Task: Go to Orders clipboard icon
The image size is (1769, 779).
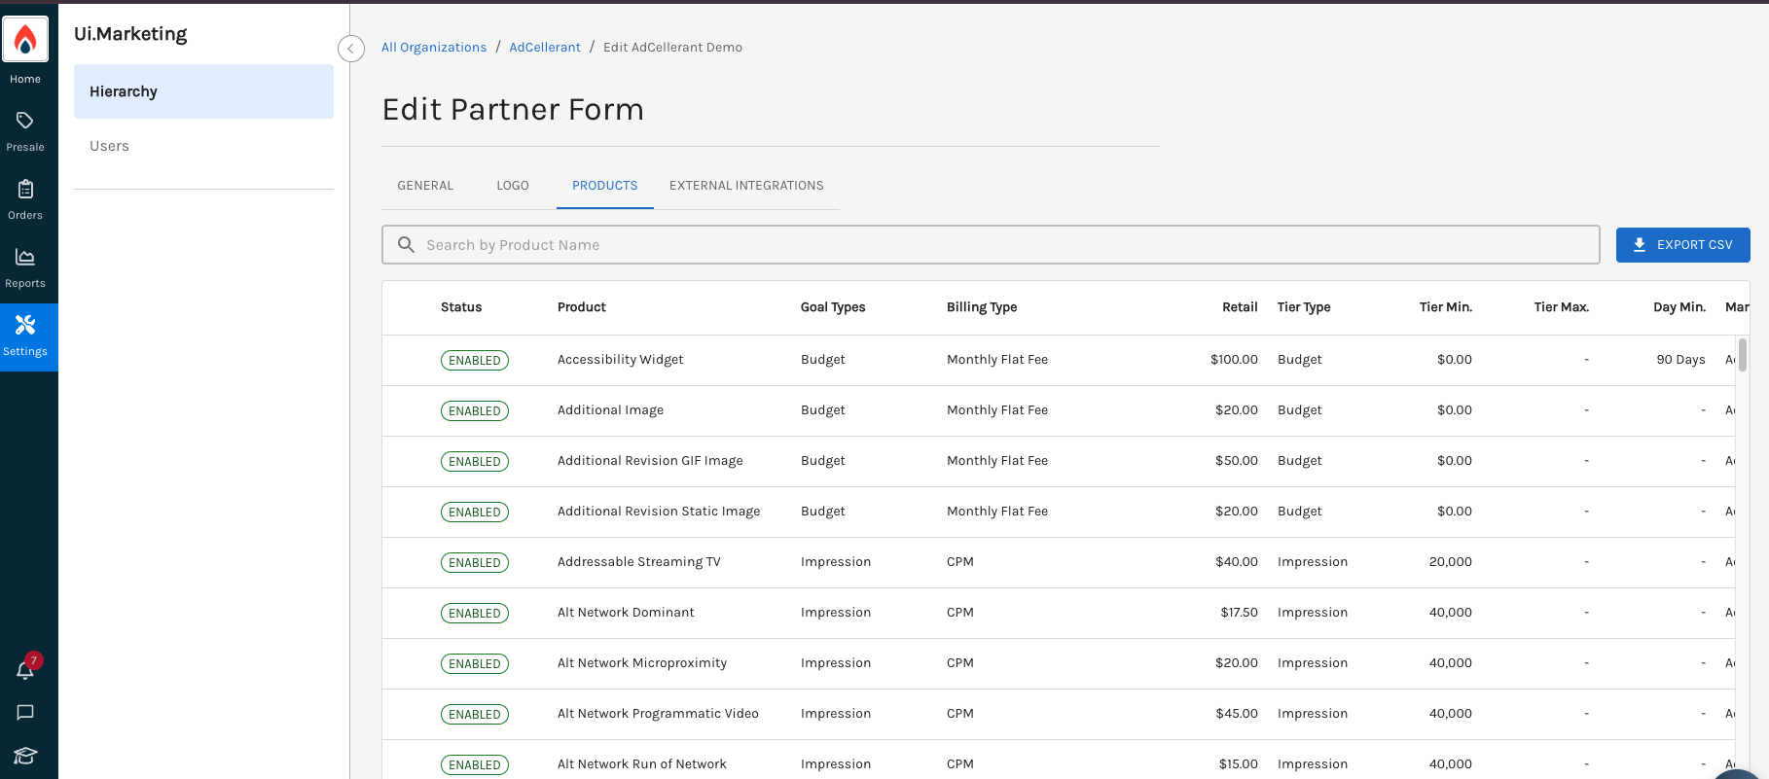Action: coord(25,189)
